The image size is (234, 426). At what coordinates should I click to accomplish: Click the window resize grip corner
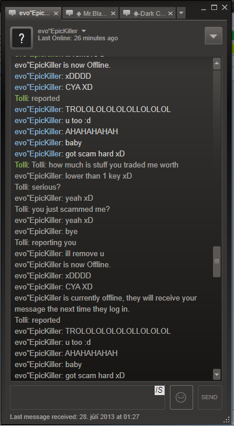(x=227, y=420)
